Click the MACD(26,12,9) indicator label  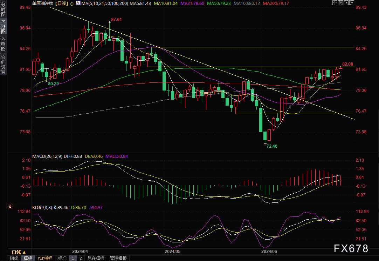point(47,156)
